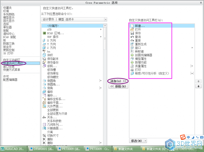The image size is (204, 152).
Task: Click the bn command icon
Action: pos(44,52)
